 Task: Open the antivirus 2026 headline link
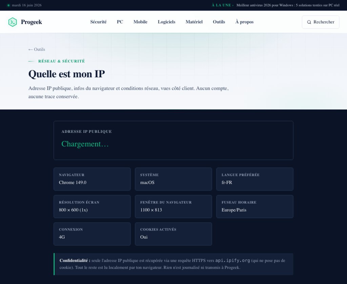(288, 5)
